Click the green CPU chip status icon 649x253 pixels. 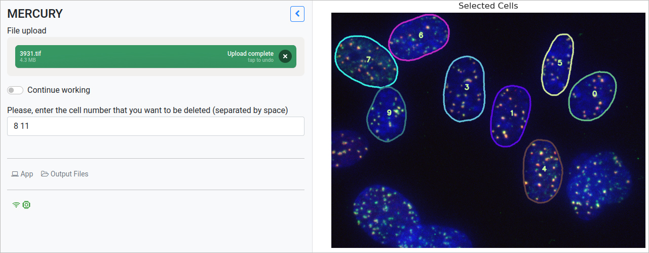click(x=26, y=205)
